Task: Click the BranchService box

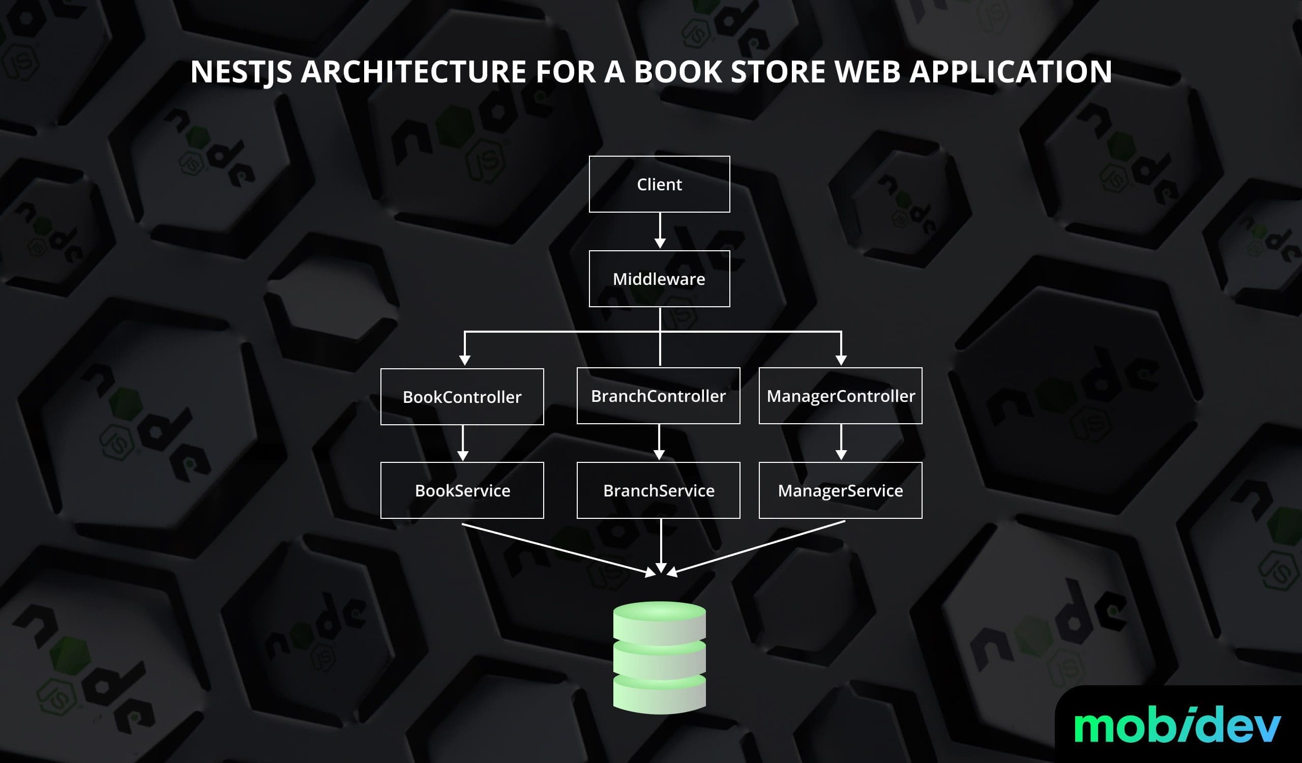Action: tap(658, 490)
